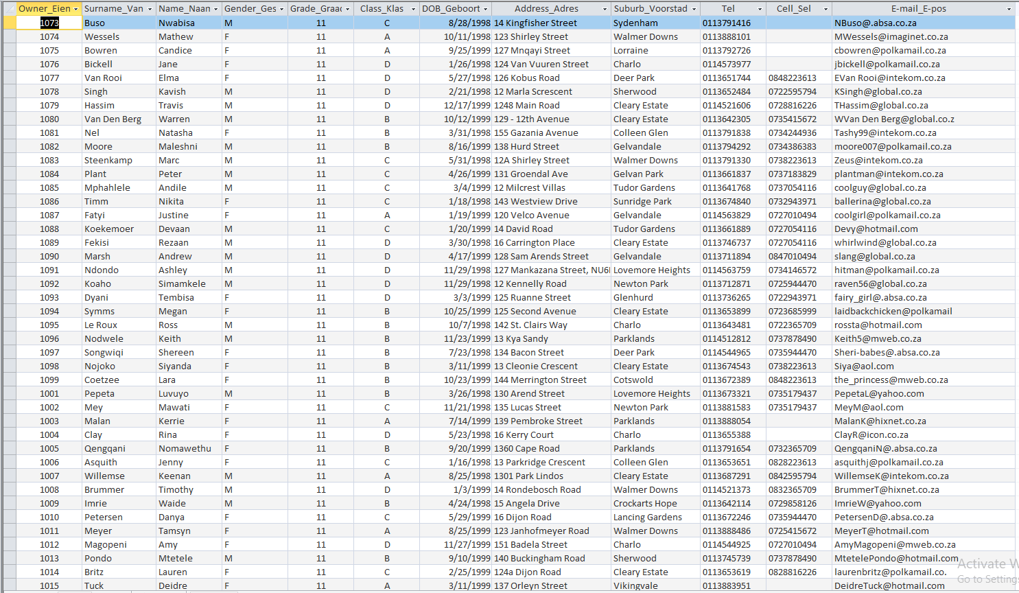Open the Grade_Graad column dropdown arrow
This screenshot has width=1019, height=593.
tap(347, 9)
